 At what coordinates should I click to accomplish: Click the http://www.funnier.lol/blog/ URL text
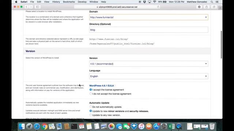[x=109, y=39]
